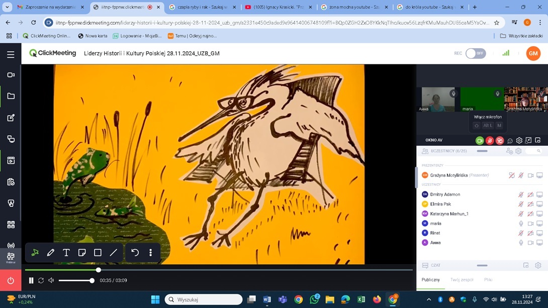548x308 pixels.
Task: Open more drawing options menu
Action: coord(151,252)
